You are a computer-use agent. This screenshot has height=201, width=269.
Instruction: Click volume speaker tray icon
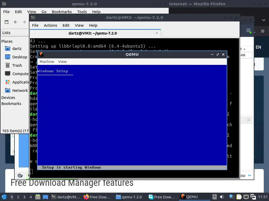coord(222,197)
